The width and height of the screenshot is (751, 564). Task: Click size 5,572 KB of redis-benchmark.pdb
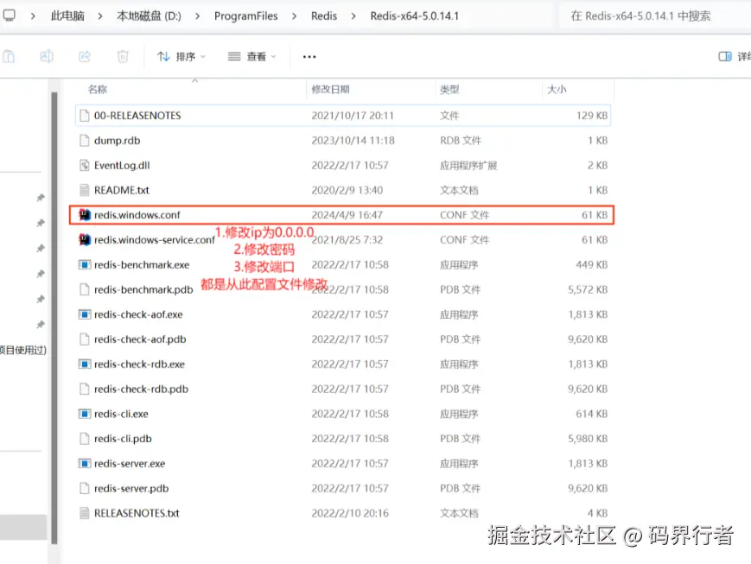click(588, 289)
